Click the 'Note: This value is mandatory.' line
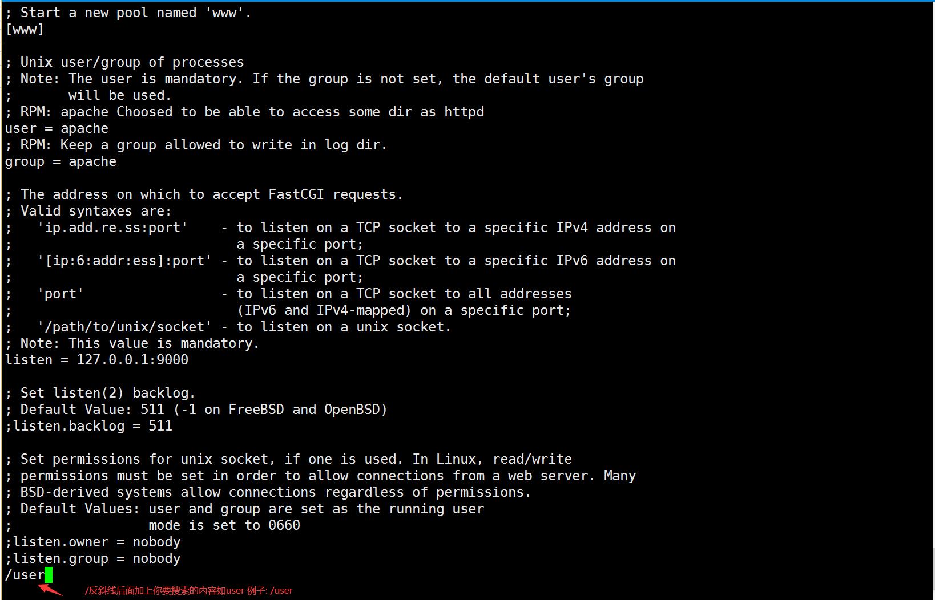The image size is (935, 600). click(x=140, y=343)
